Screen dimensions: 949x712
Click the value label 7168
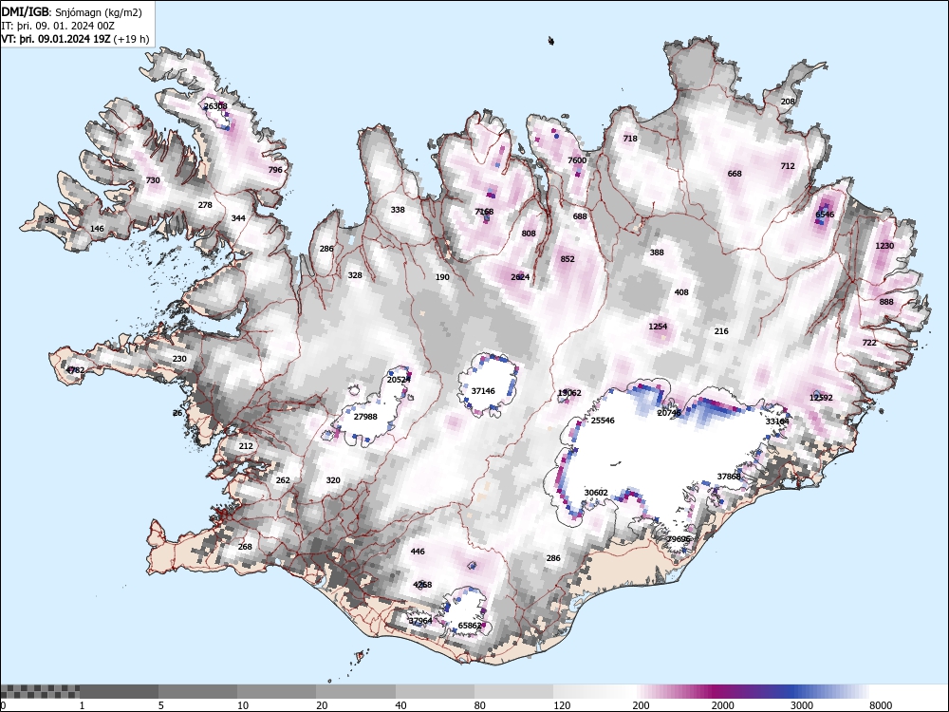point(484,212)
